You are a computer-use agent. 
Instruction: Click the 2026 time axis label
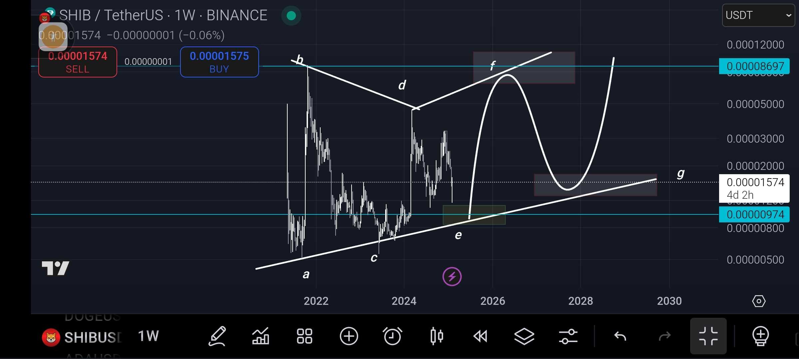point(492,301)
